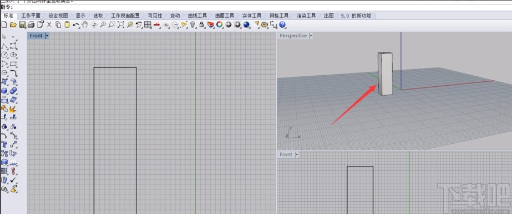Select the Pan hand tool
The width and height of the screenshot is (512, 214).
85,24
